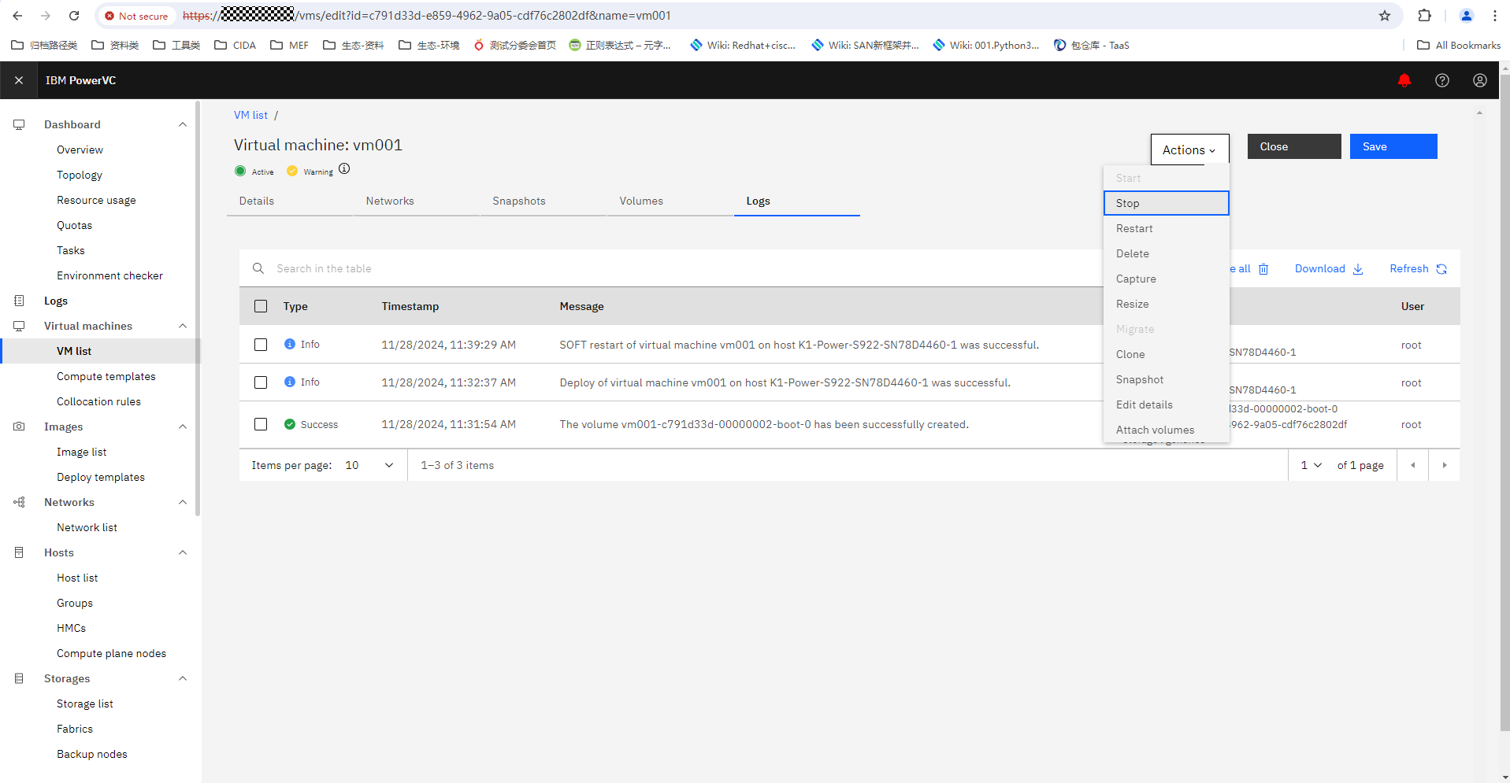Choose Attach volumes from Actions menu
This screenshot has width=1510, height=783.
pyautogui.click(x=1166, y=430)
